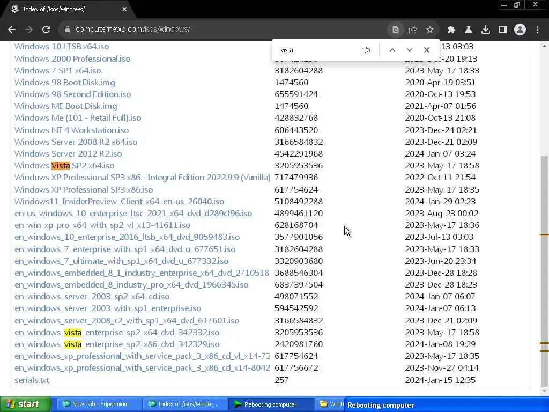
Task: Open en_windows_7_ultimate_with_sp1 iso link
Action: (x=122, y=261)
